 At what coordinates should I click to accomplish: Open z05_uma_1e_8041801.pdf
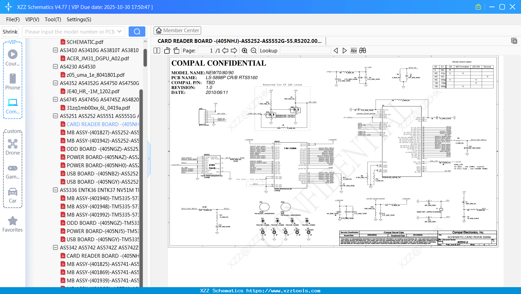95,75
